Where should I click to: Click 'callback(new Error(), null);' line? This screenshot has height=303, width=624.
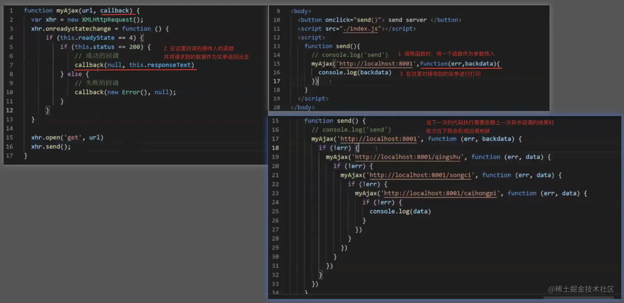125,92
